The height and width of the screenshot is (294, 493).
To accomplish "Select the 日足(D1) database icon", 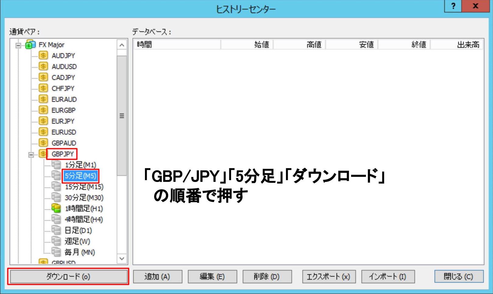I will [56, 231].
